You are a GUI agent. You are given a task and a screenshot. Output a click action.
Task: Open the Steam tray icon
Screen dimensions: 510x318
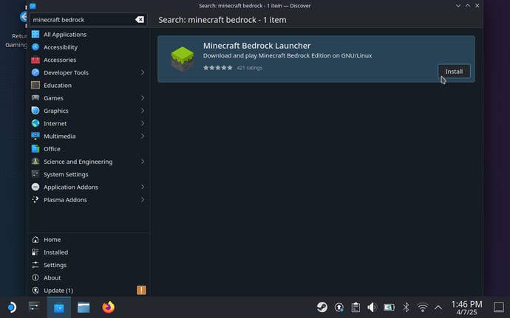pyautogui.click(x=322, y=307)
